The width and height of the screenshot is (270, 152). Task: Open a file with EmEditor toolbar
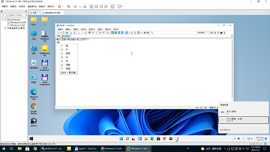click(x=63, y=33)
